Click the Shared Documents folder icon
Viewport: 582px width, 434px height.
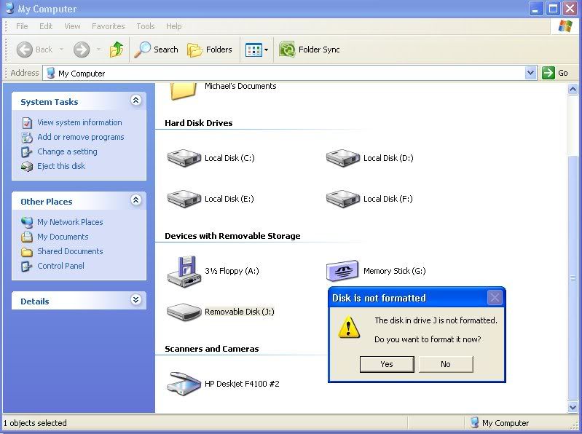[27, 252]
